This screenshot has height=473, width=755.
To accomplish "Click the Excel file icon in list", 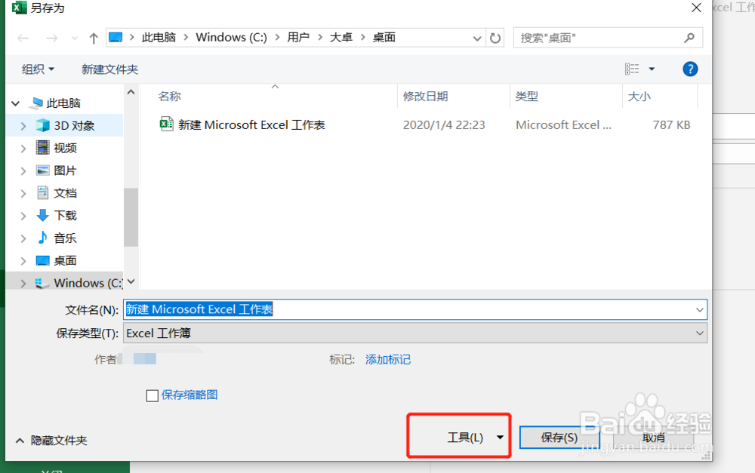I will 166,124.
